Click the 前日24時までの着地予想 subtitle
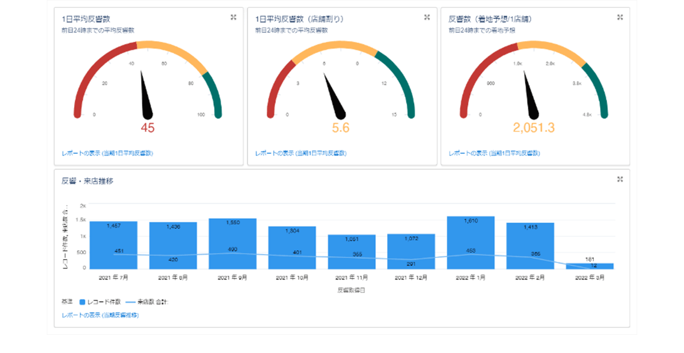 point(482,30)
